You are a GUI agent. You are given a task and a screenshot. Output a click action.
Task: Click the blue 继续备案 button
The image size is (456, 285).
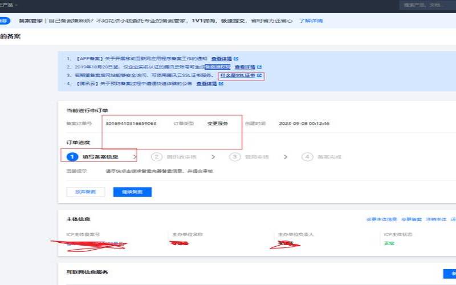click(x=132, y=192)
